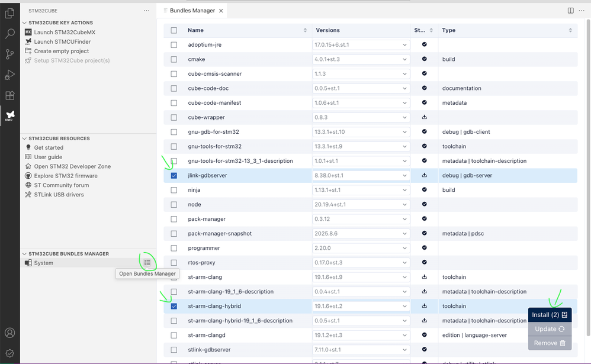Image resolution: width=591 pixels, height=364 pixels.
Task: Uncheck the st-arm-clang-hybrid checkbox
Action: point(174,307)
